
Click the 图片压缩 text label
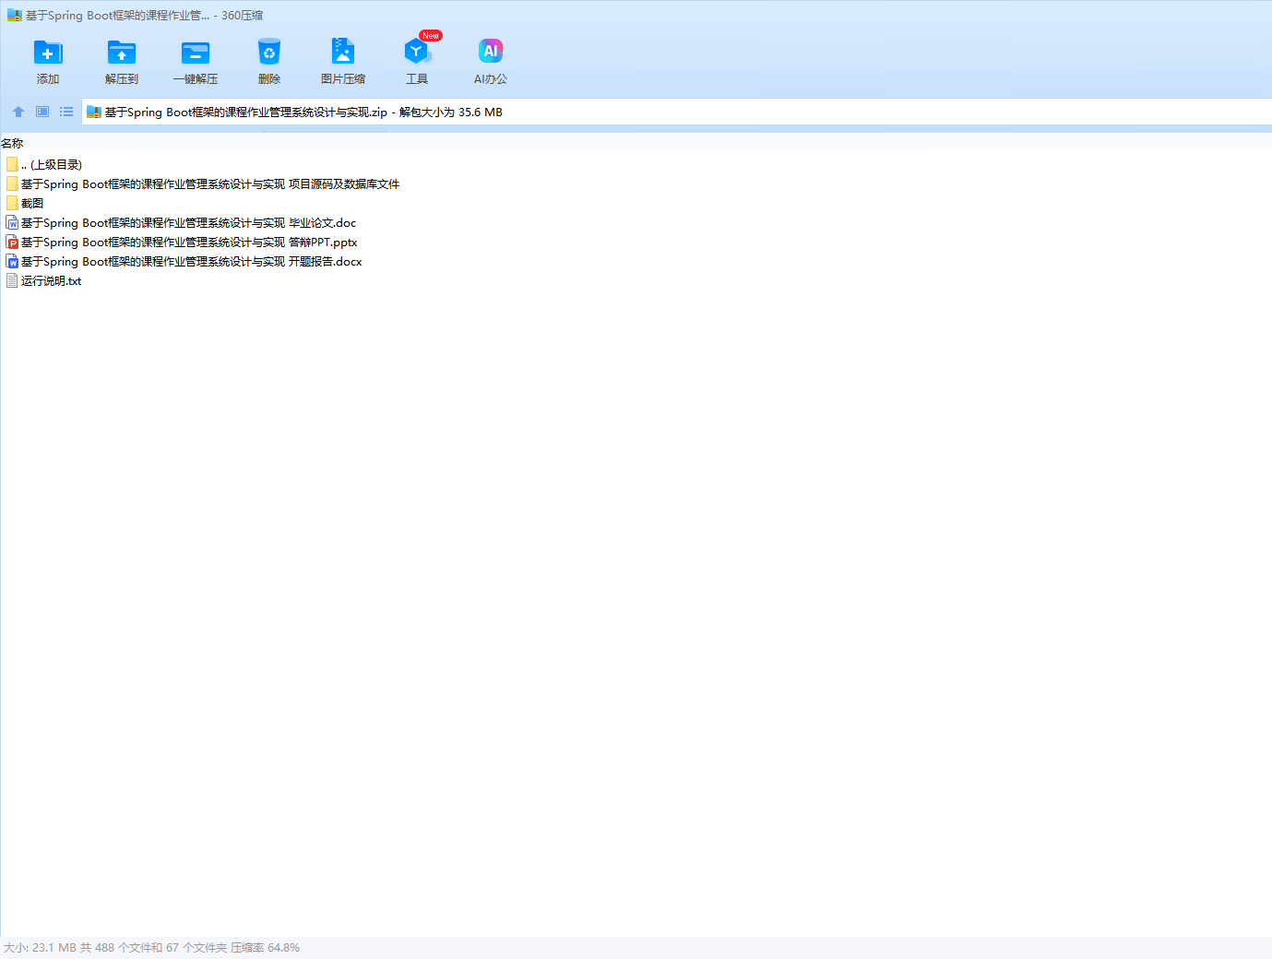coord(343,79)
